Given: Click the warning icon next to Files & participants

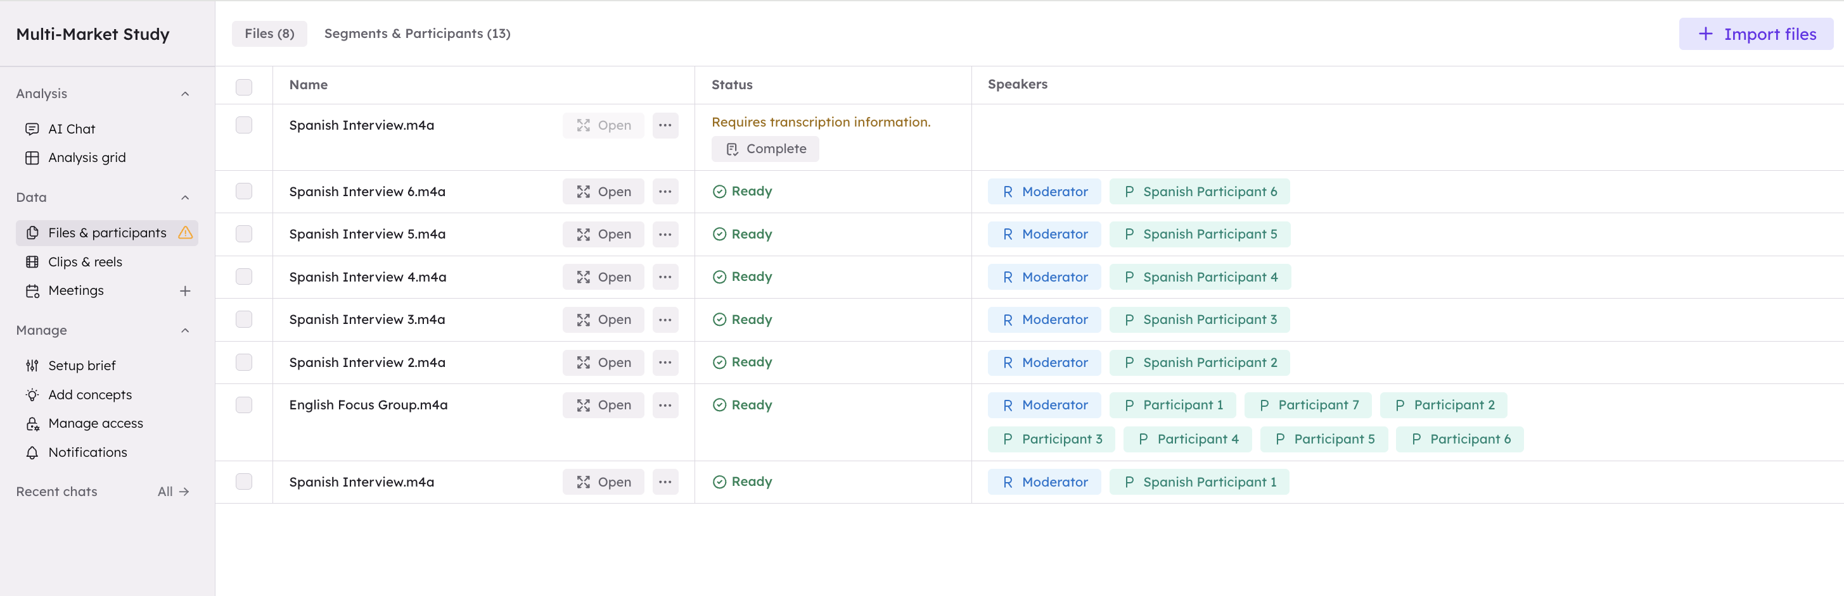Looking at the screenshot, I should [x=186, y=232].
